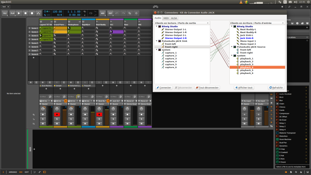Collapse the PulseAudio JACK Sink tree node
Viewport: 311px width, 175px height.
click(156, 41)
